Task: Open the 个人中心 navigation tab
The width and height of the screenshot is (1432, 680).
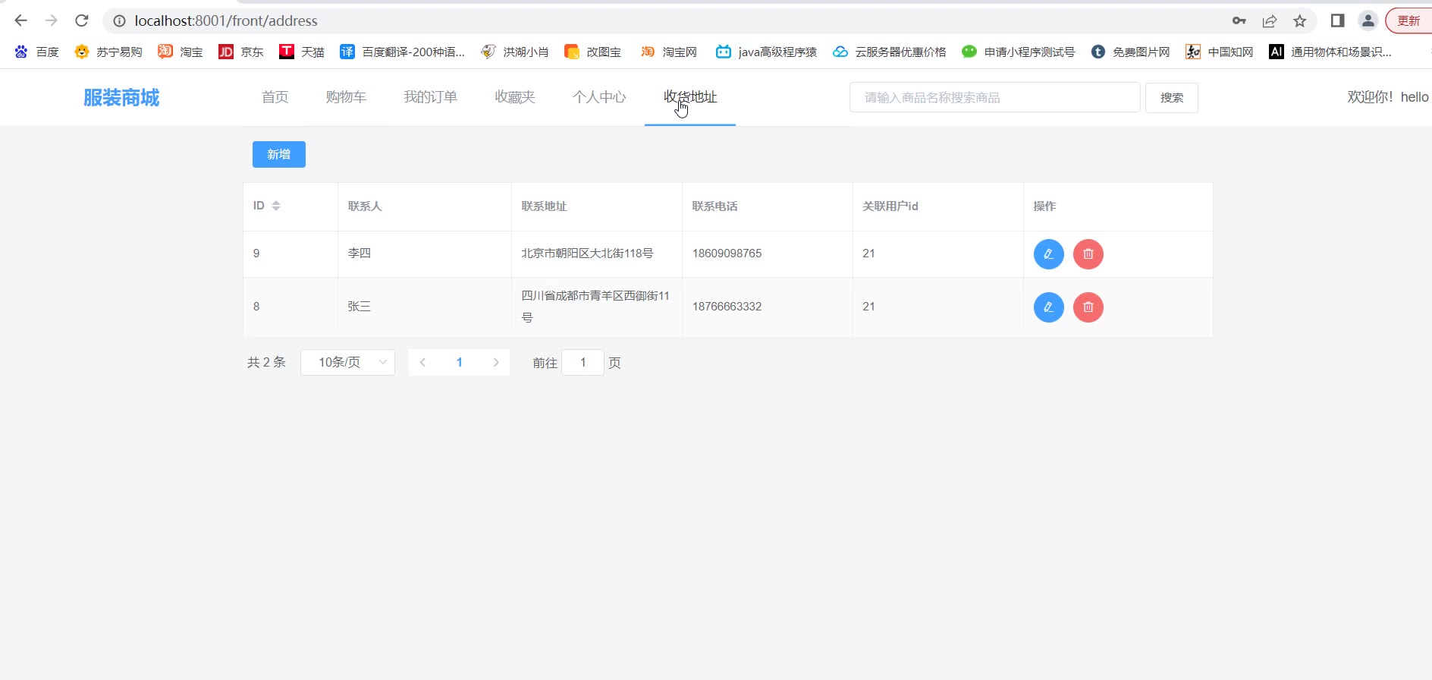Action: [x=599, y=97]
